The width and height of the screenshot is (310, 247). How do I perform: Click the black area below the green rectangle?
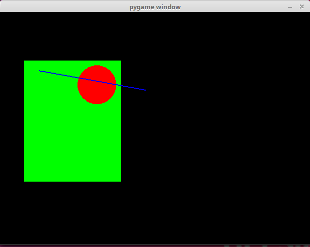point(73,213)
